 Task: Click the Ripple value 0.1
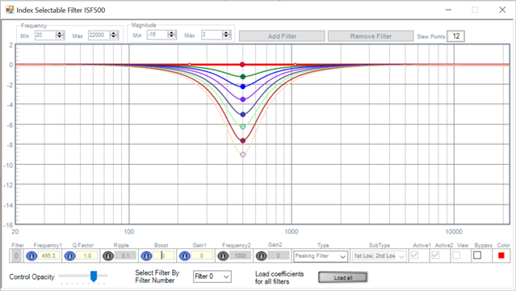coord(125,255)
